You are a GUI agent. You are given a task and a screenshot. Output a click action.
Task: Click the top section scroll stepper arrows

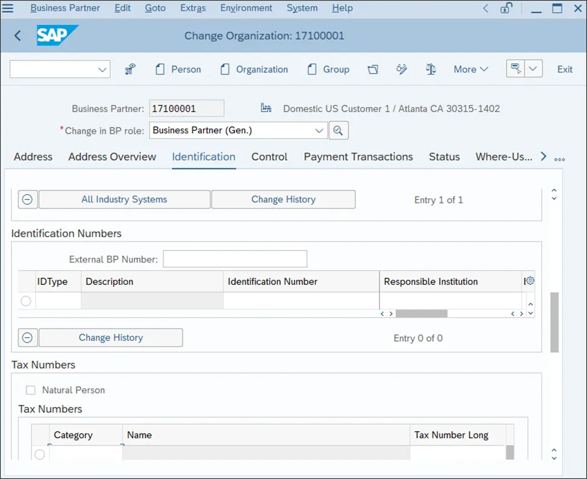pos(554,194)
